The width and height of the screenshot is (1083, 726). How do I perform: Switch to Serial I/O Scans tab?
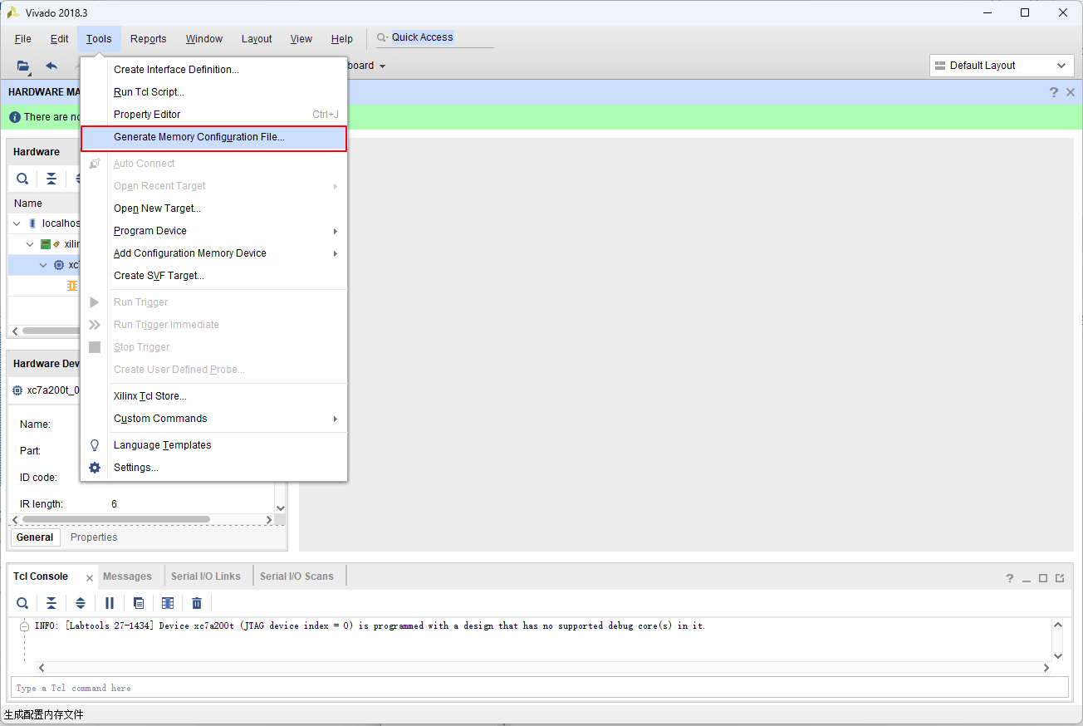[x=296, y=576]
